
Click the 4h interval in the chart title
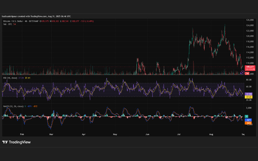(x=26, y=21)
